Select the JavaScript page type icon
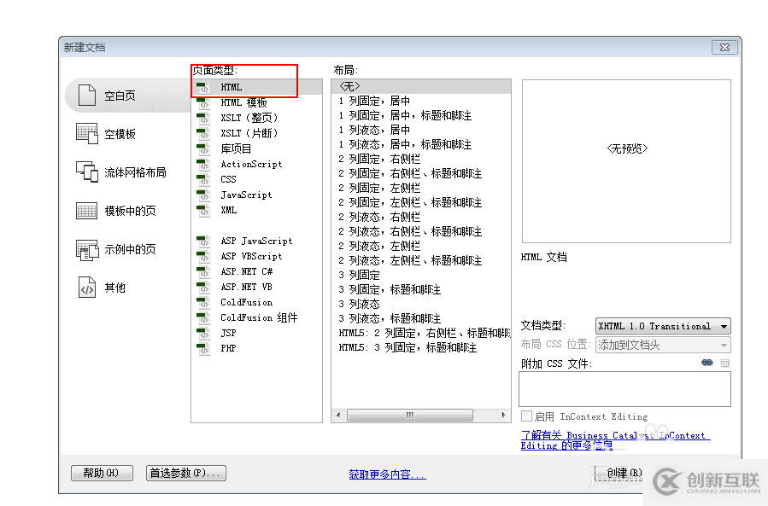768x506 pixels. [202, 195]
